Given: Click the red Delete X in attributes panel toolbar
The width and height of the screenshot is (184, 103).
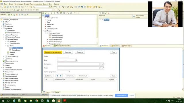Looking at the screenshot, I should click(x=109, y=13).
